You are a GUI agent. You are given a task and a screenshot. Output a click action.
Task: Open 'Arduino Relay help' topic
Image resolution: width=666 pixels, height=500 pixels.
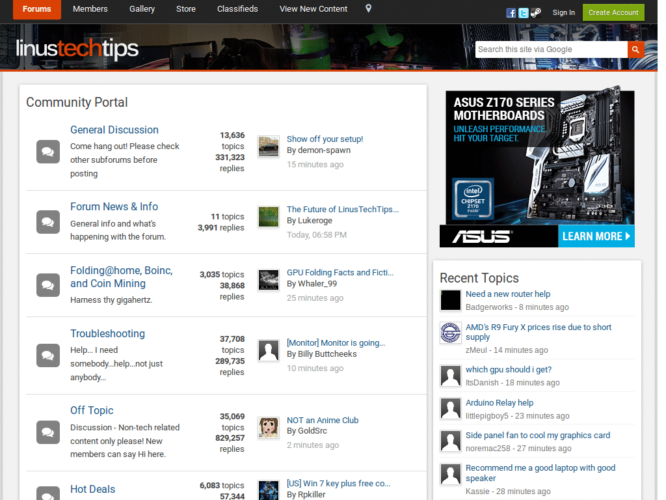click(499, 402)
